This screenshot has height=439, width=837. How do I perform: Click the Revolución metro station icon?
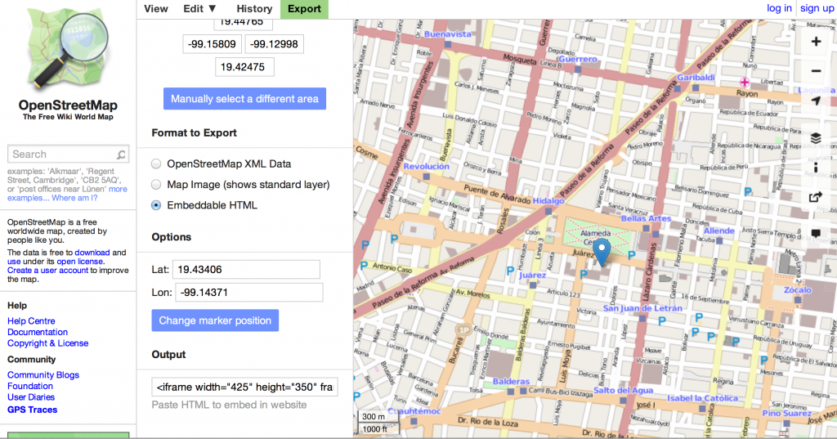426,177
